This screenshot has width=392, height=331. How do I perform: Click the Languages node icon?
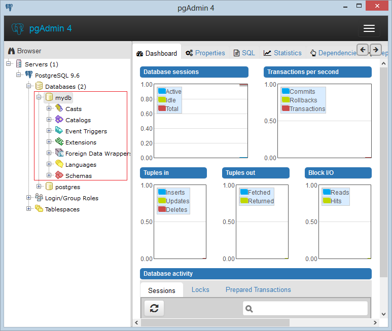click(x=59, y=164)
